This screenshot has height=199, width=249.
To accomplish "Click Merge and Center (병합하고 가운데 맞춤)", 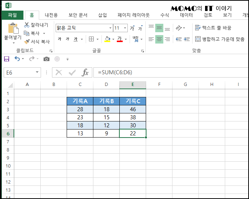I will tap(220, 39).
